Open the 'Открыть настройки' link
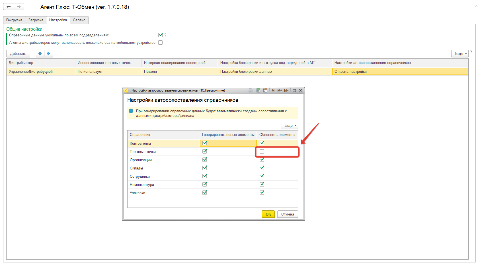Image resolution: width=480 pixels, height=263 pixels. (x=350, y=72)
